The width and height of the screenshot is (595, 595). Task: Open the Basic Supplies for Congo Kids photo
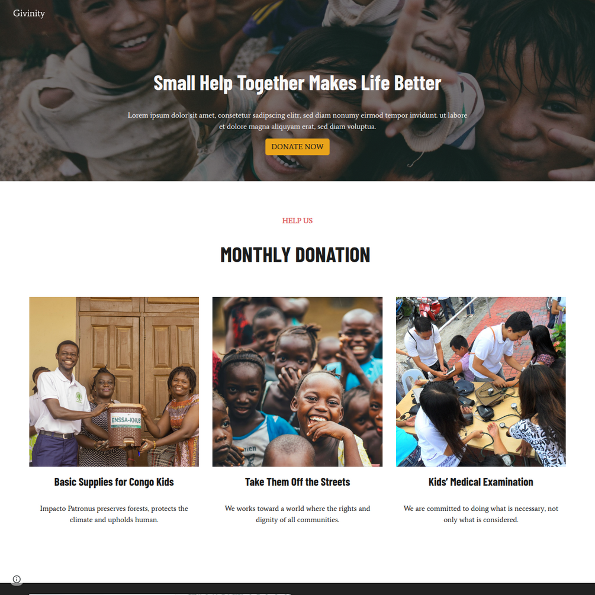[x=114, y=382]
